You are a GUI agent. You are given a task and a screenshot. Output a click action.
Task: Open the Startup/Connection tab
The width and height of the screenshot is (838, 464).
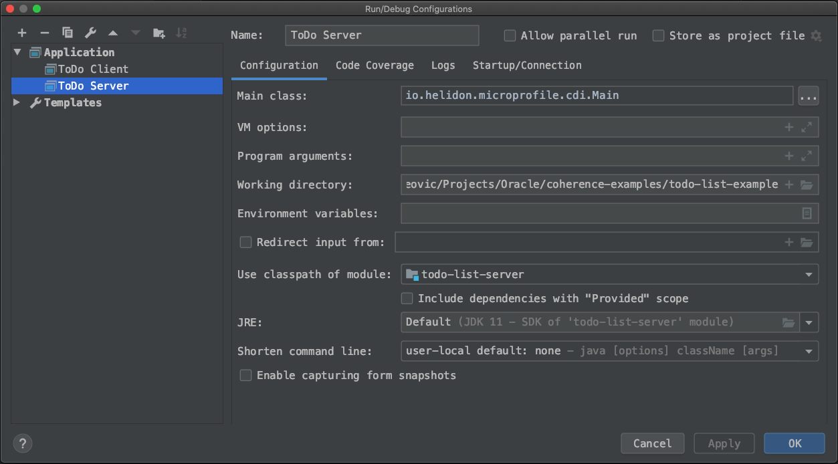click(x=527, y=66)
